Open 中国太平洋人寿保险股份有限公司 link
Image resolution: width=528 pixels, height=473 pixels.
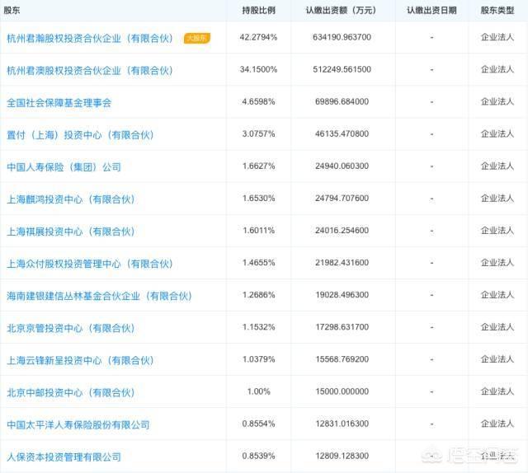(x=78, y=425)
